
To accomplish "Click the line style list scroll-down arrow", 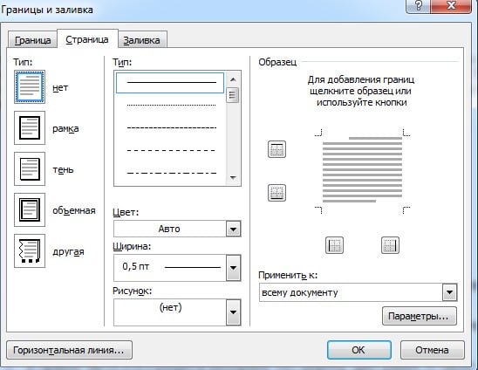I will (x=233, y=177).
